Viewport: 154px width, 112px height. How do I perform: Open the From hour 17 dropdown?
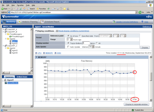pos(118,36)
